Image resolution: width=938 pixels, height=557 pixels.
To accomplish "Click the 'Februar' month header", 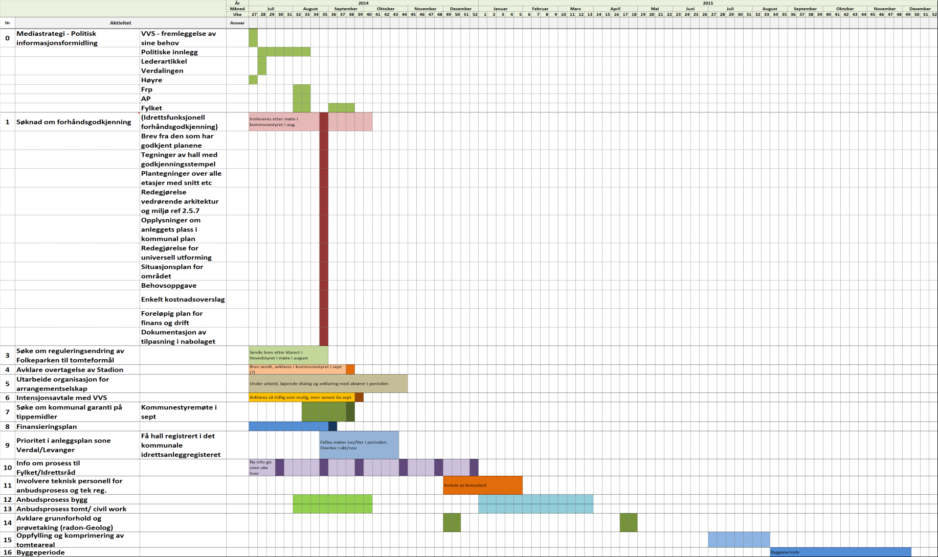I will (x=540, y=9).
